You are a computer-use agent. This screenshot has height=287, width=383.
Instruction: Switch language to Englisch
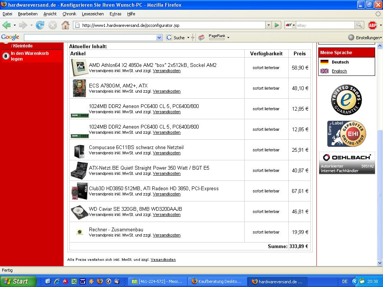[x=339, y=71]
